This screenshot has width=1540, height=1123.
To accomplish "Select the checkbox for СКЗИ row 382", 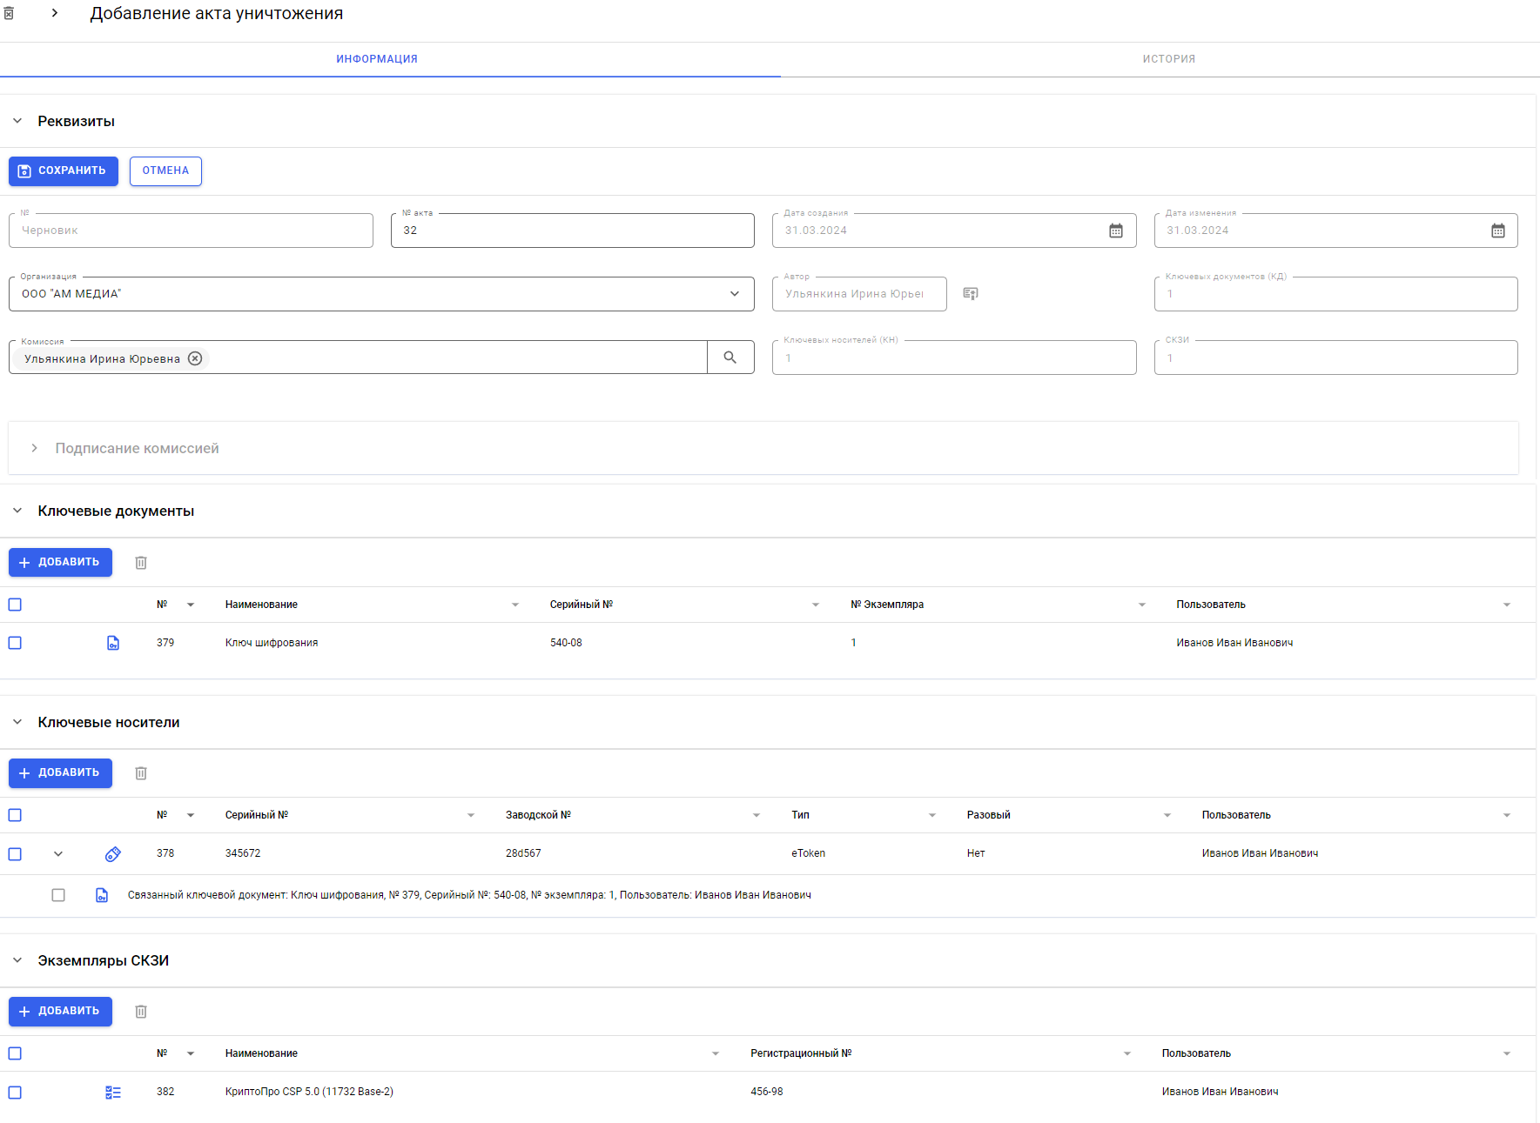I will [15, 1093].
